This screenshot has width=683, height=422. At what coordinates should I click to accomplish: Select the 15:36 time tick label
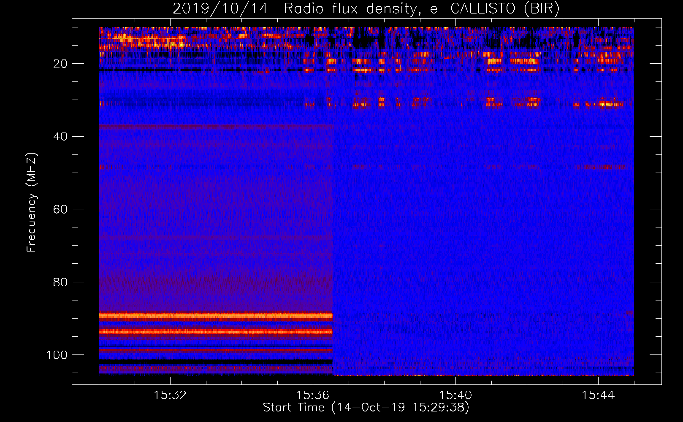313,395
